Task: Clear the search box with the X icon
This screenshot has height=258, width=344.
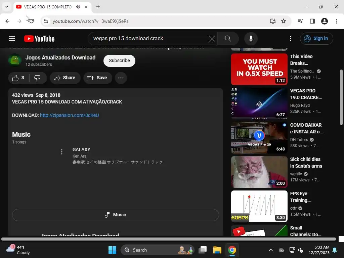Action: 212,39
